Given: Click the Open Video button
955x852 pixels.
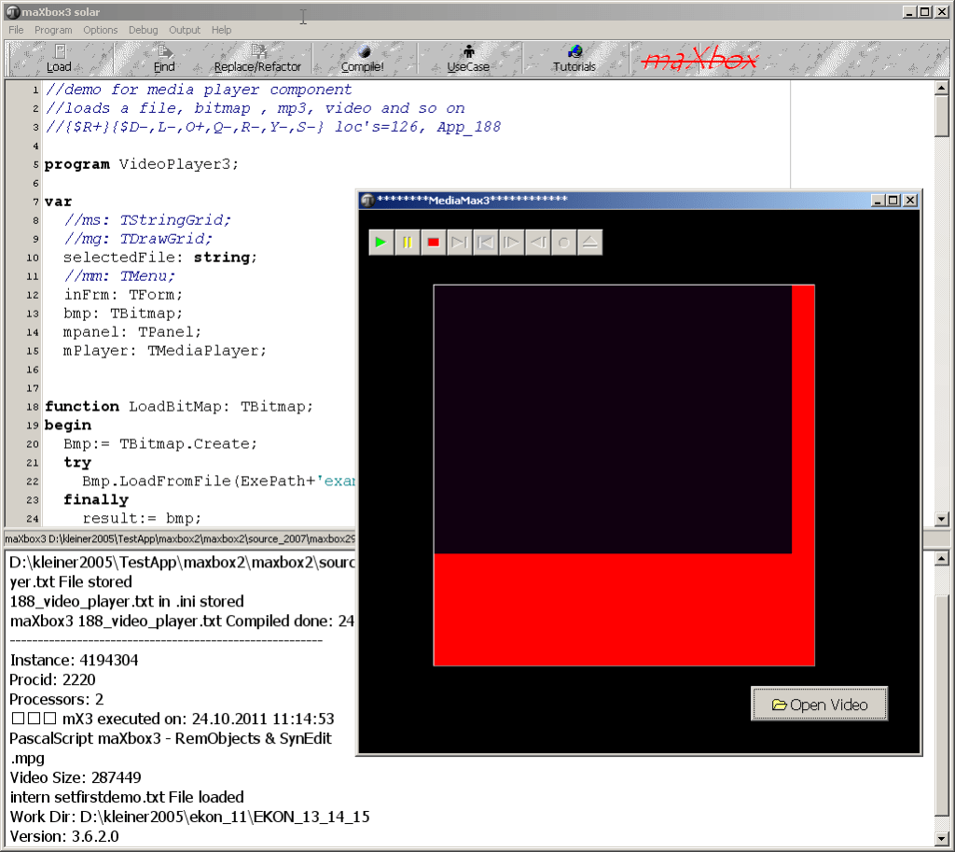Looking at the screenshot, I should click(x=820, y=705).
